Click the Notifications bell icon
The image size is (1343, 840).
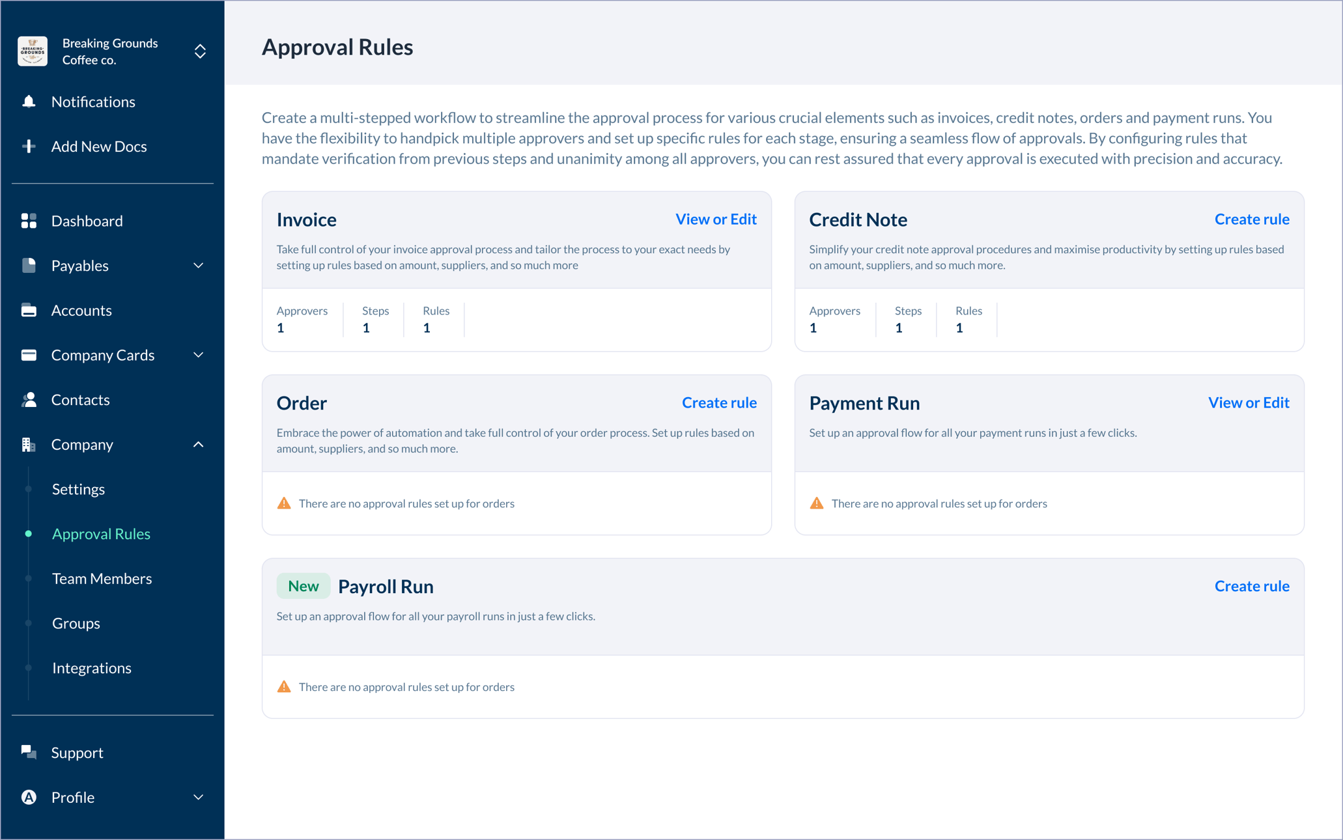(x=29, y=102)
